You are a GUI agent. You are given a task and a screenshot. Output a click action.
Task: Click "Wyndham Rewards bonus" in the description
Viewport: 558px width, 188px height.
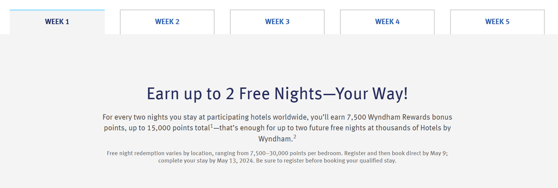(x=410, y=117)
